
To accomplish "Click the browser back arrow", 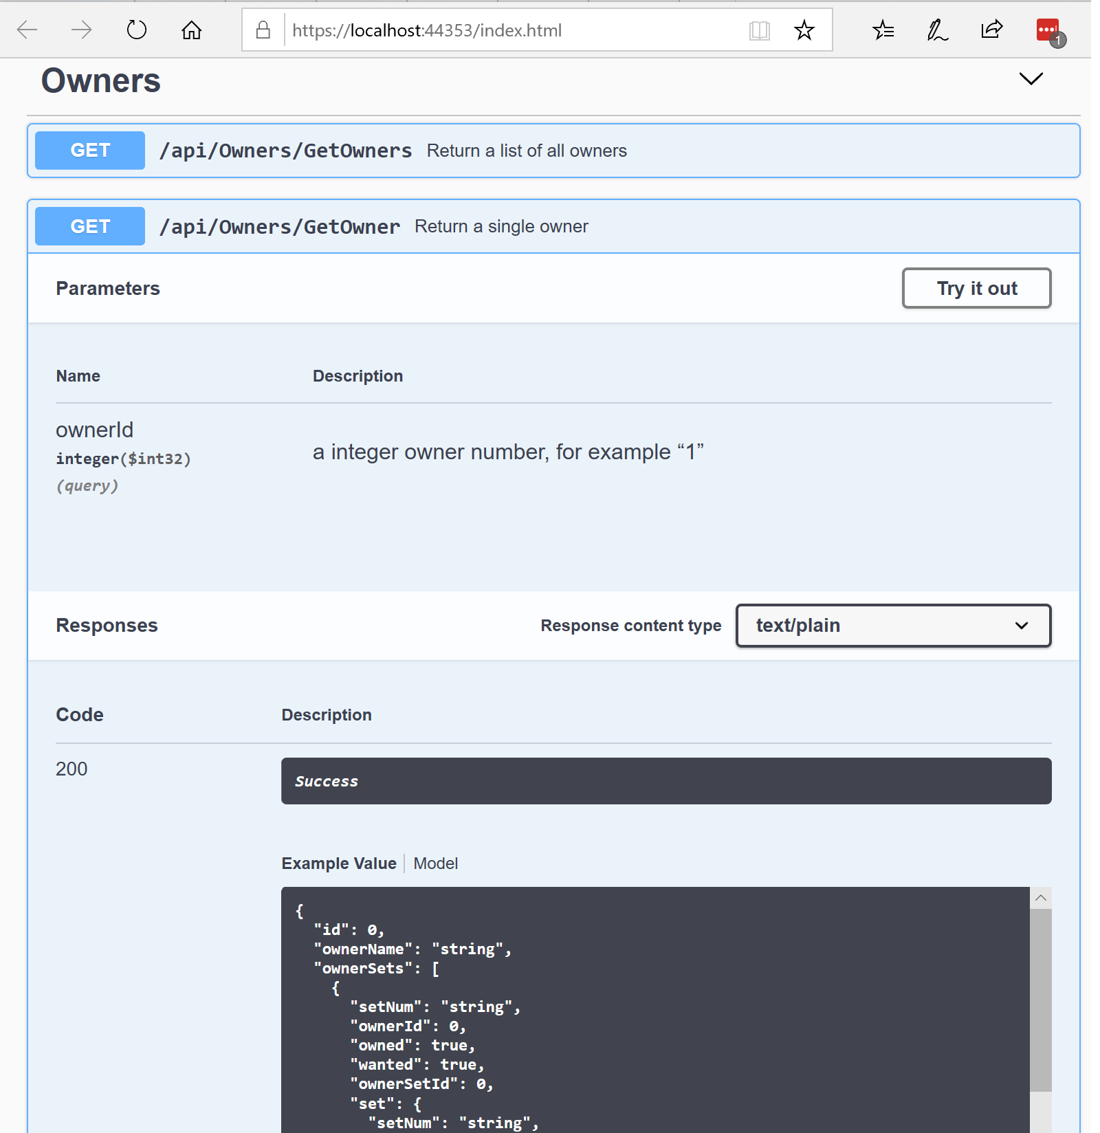I will click(27, 30).
